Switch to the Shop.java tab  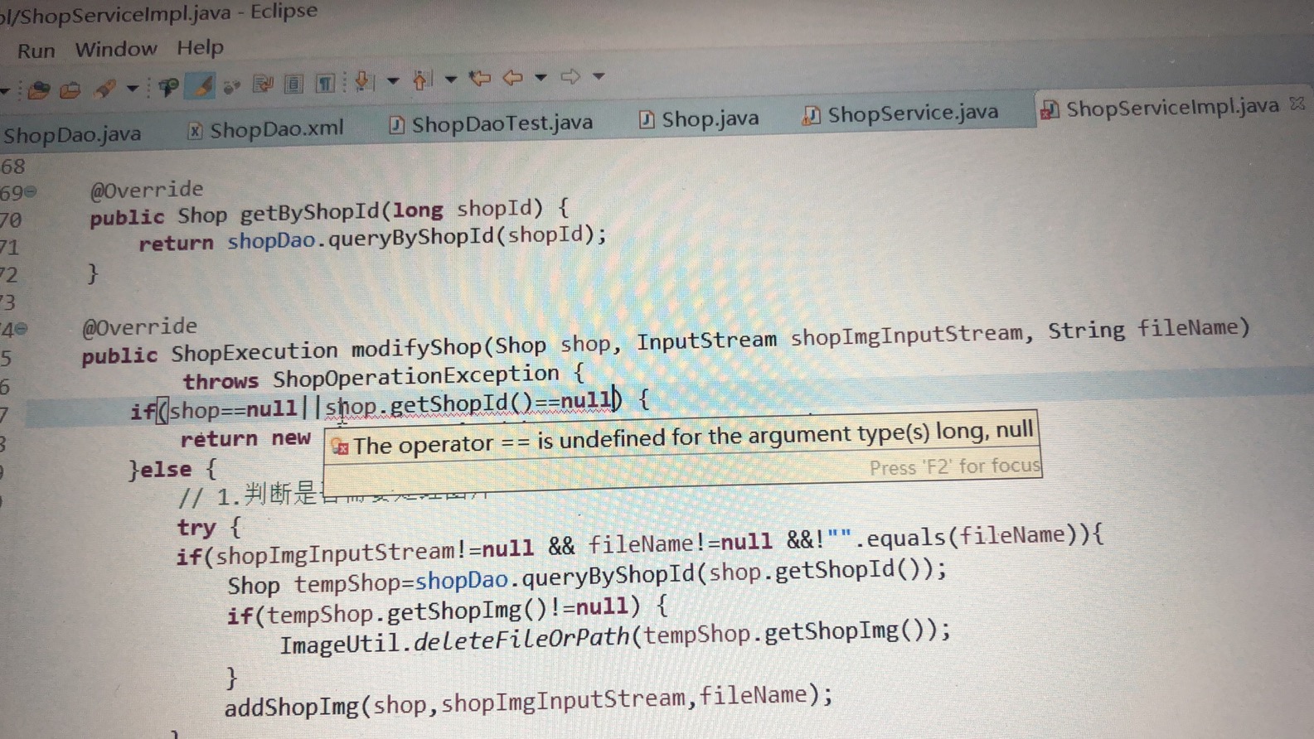pyautogui.click(x=699, y=119)
